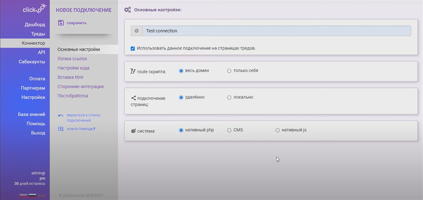Click the help chat bubble icon
Screen dimensions: 423x200
[60, 129]
